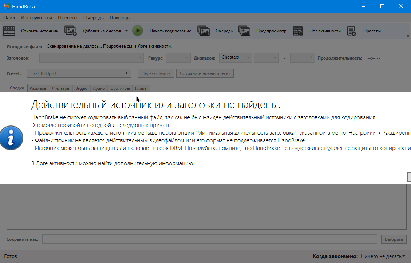Screen dimensions: 411x263
Task: Click the Сохранить как path field
Action: [210, 239]
